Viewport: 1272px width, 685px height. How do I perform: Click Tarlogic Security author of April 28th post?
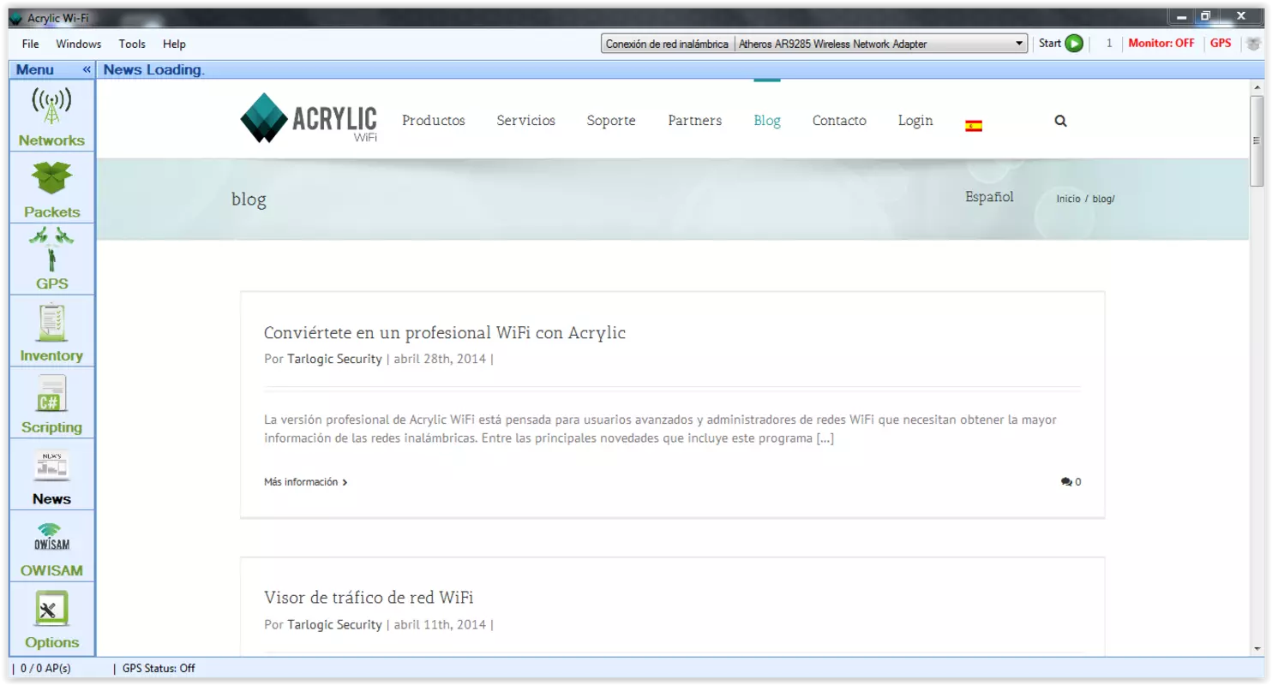tap(334, 359)
